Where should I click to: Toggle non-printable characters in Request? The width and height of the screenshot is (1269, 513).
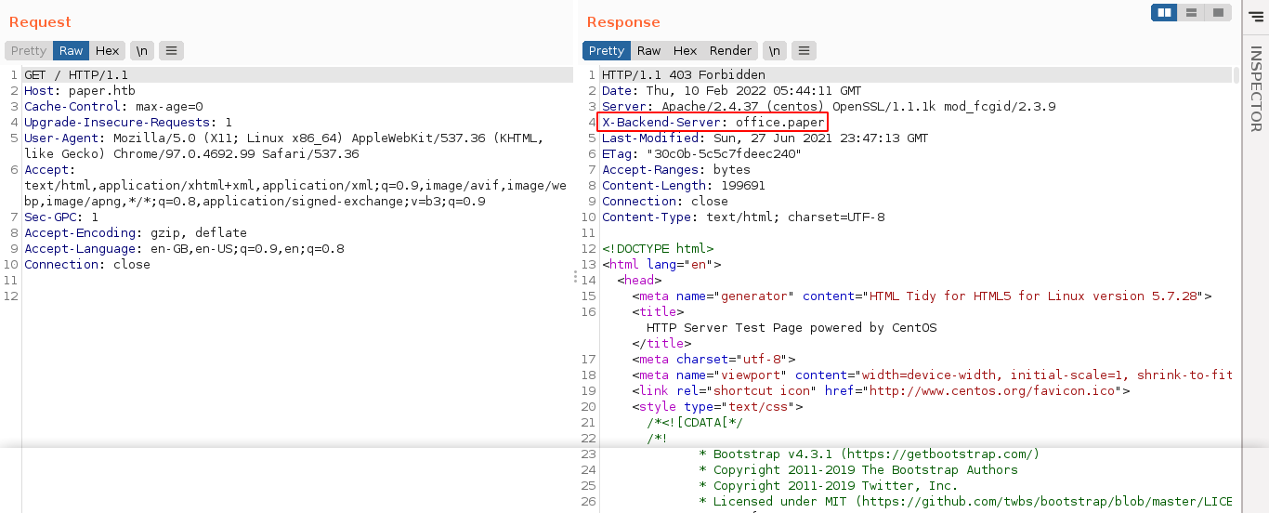141,51
